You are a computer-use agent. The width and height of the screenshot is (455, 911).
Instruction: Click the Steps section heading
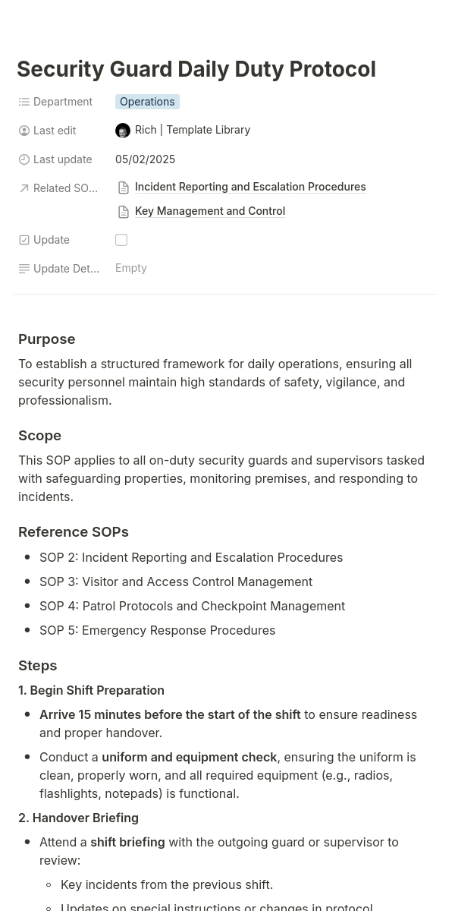[x=38, y=666]
